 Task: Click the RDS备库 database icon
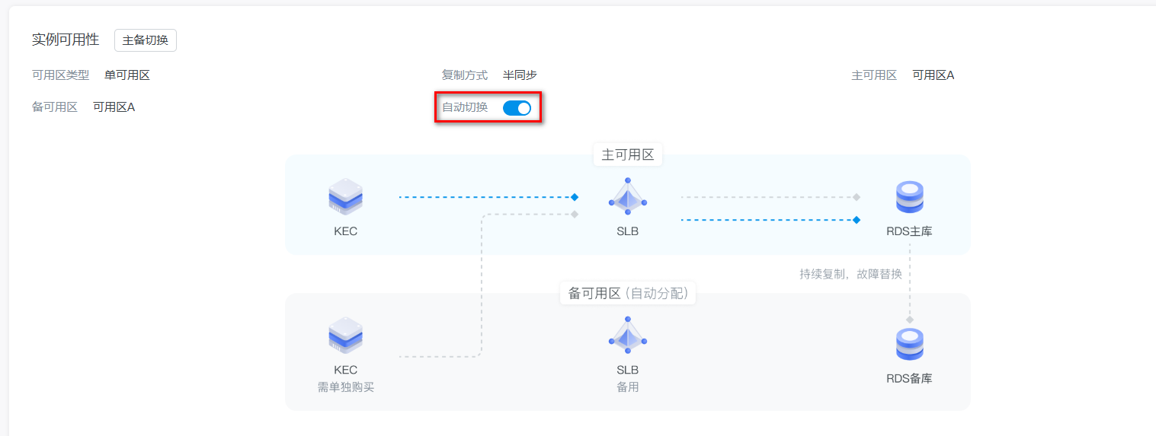click(x=909, y=345)
